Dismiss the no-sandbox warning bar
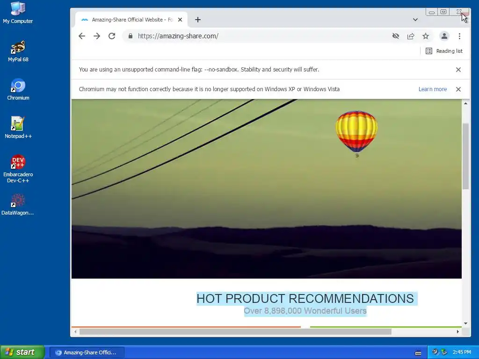Image resolution: width=479 pixels, height=359 pixels. tap(458, 70)
